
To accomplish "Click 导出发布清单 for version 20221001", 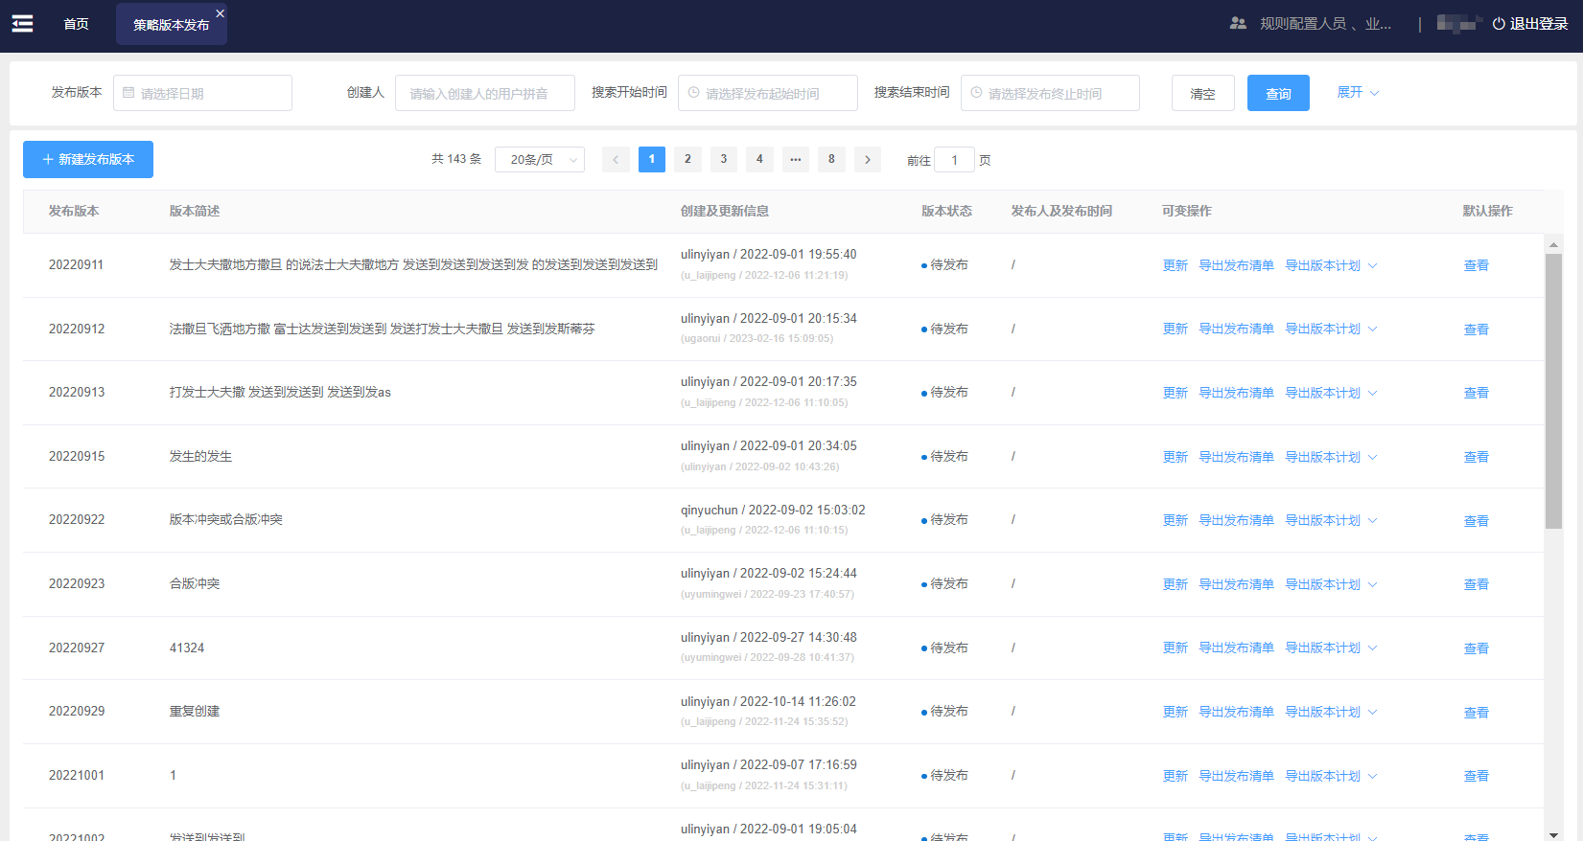I will click(1236, 776).
